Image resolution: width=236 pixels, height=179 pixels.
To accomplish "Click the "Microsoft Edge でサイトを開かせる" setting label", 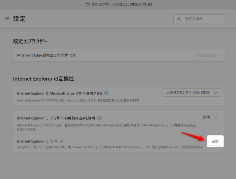I will point(60,93).
